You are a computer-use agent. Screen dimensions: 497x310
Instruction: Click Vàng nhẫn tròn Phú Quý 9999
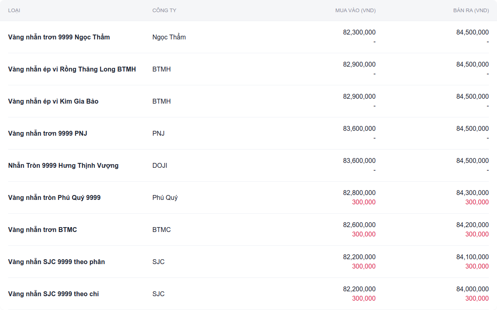(54, 198)
